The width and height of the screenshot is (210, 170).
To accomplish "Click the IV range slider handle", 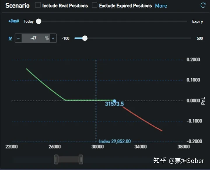I will point(85,38).
